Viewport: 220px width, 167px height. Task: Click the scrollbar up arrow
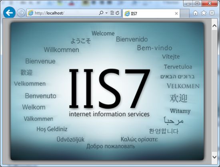pos(214,26)
